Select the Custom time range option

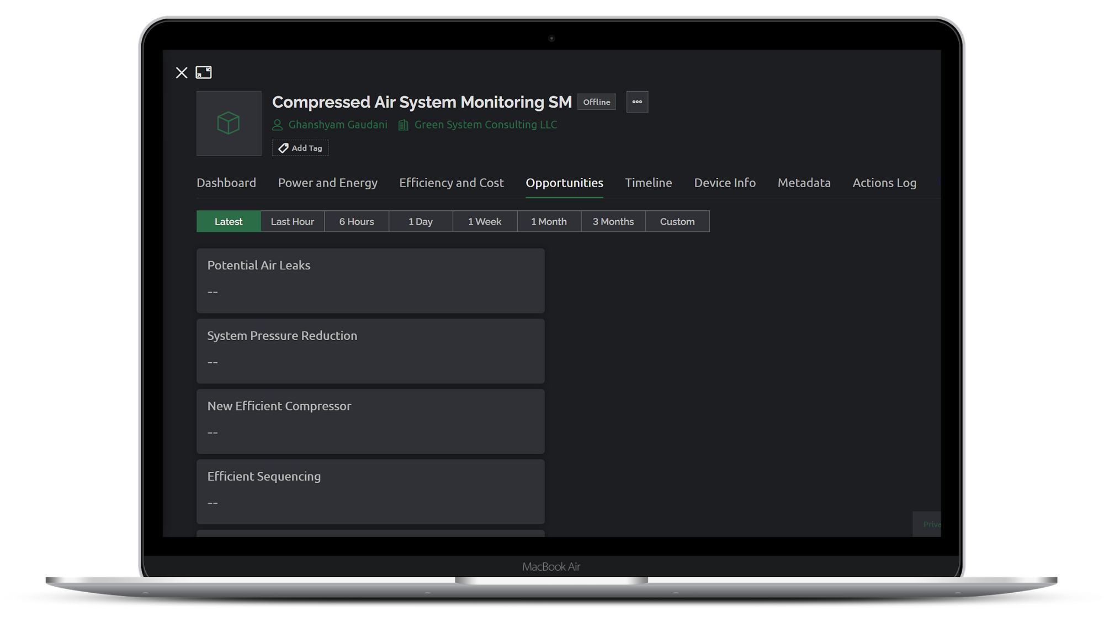click(677, 221)
